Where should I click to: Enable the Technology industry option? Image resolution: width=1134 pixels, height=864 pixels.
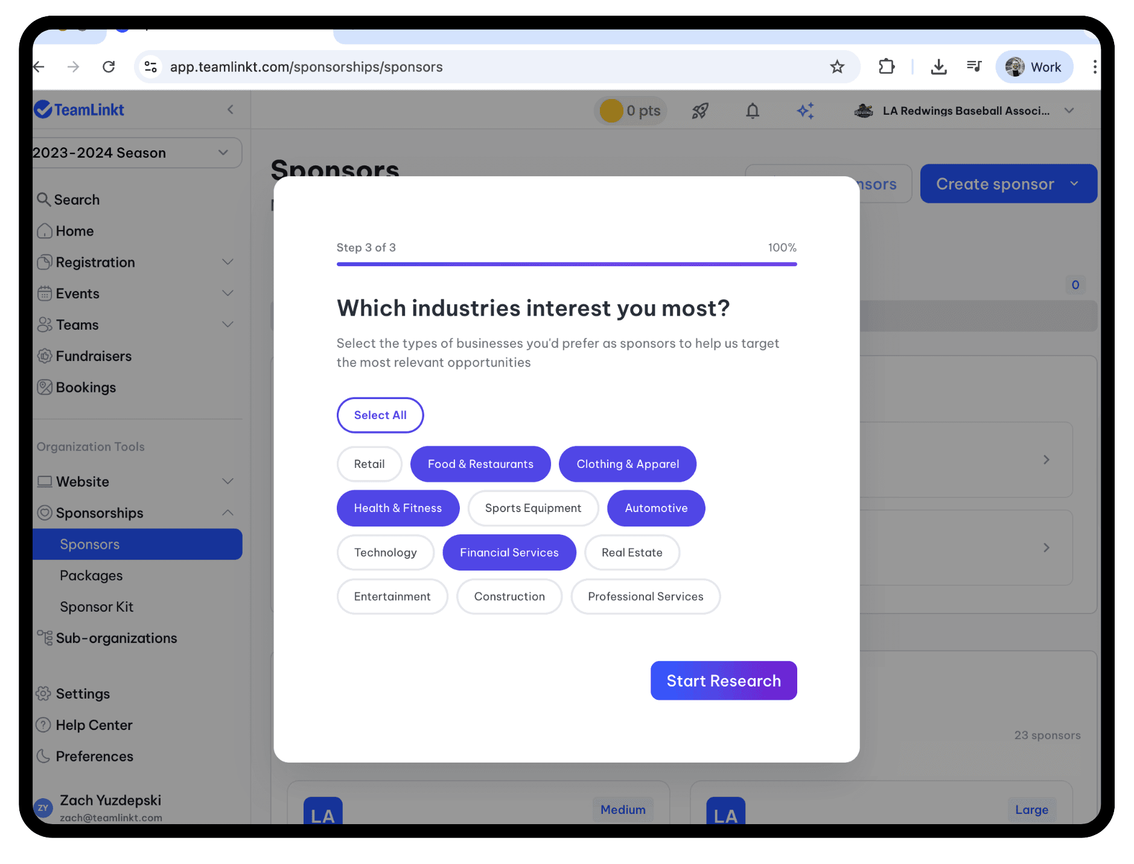(x=385, y=552)
